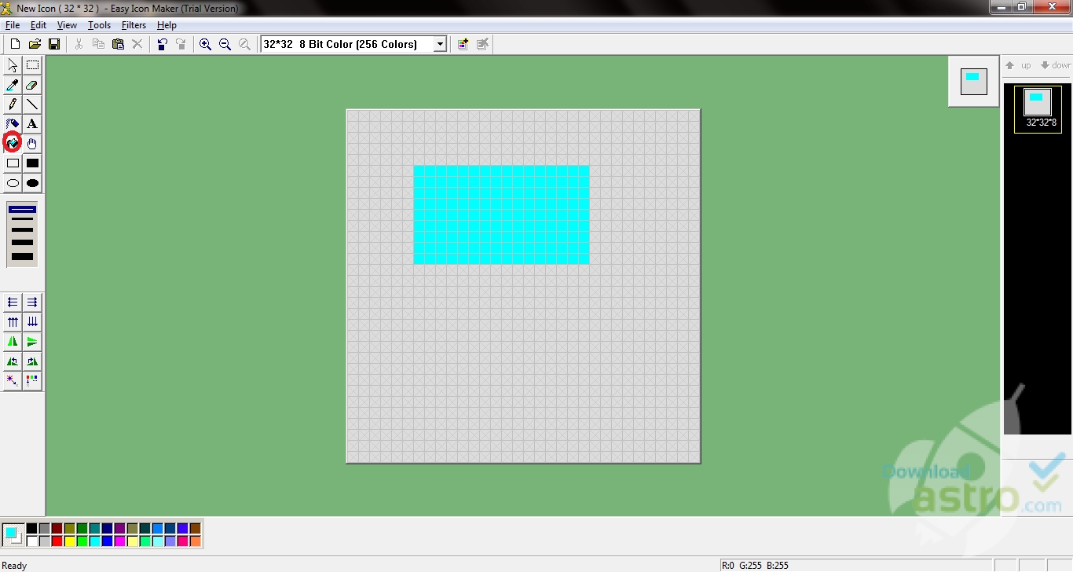Select the filled ellipse tool
1073x572 pixels.
coord(31,183)
